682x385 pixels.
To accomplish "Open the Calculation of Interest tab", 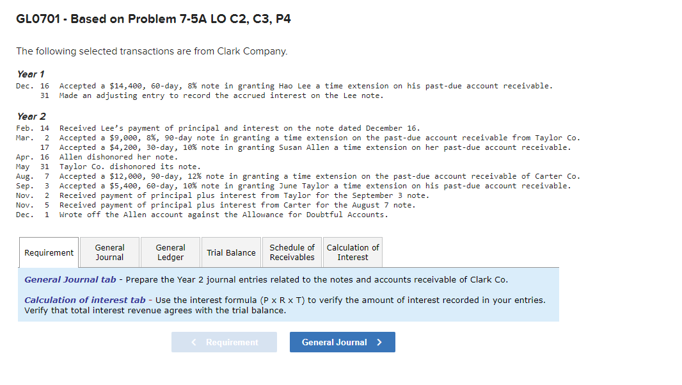I will point(353,252).
